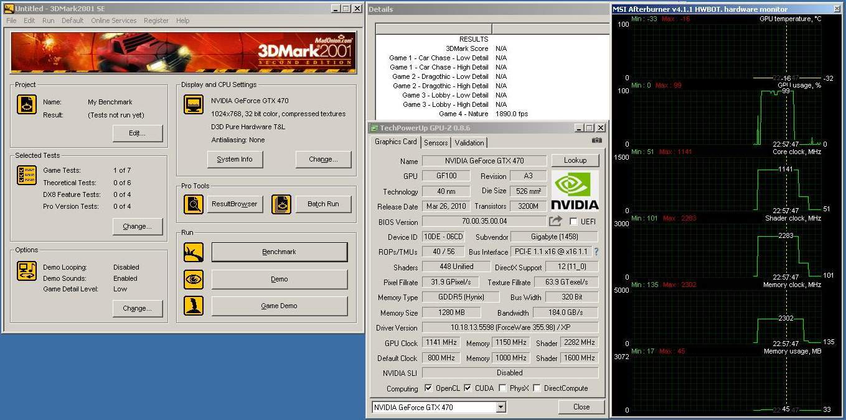
Task: Click the BIOS Version field
Action: [484, 221]
